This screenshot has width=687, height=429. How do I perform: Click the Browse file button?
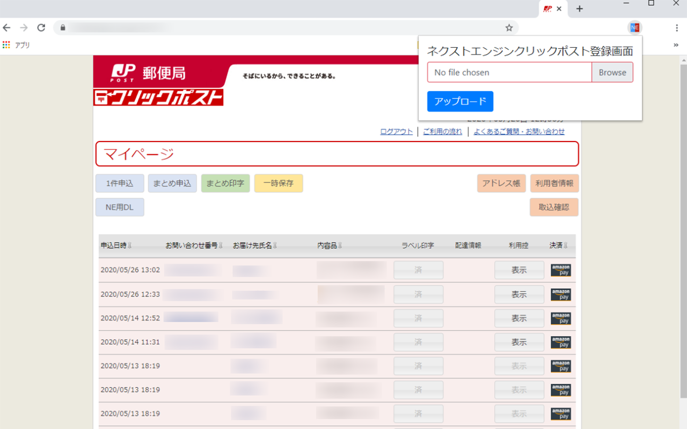click(612, 72)
